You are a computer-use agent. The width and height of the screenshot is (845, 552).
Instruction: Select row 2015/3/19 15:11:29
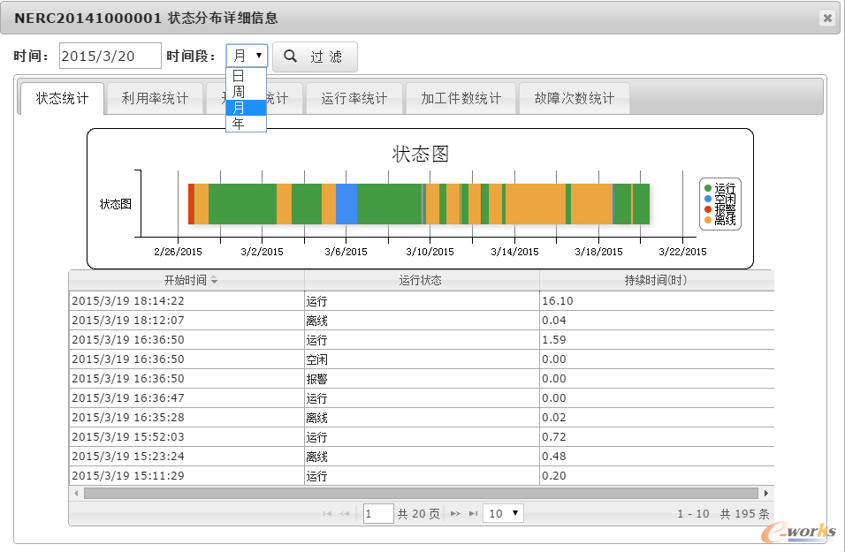coord(422,475)
